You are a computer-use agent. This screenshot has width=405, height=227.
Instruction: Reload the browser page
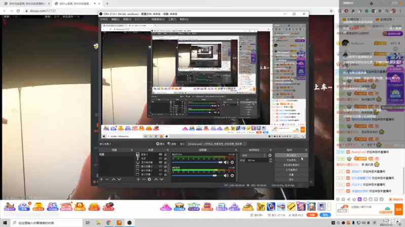coord(18,11)
